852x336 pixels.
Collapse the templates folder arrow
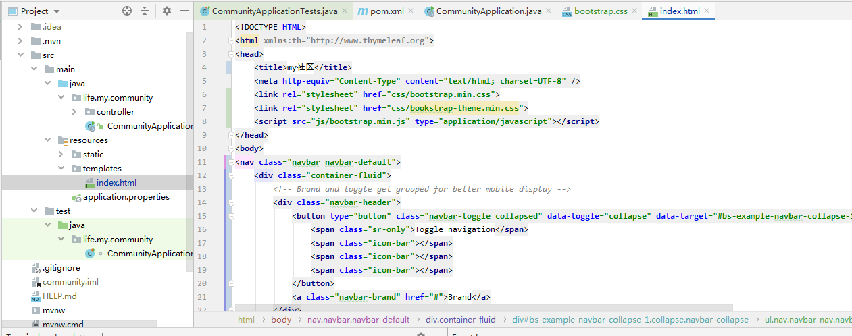[x=61, y=169]
